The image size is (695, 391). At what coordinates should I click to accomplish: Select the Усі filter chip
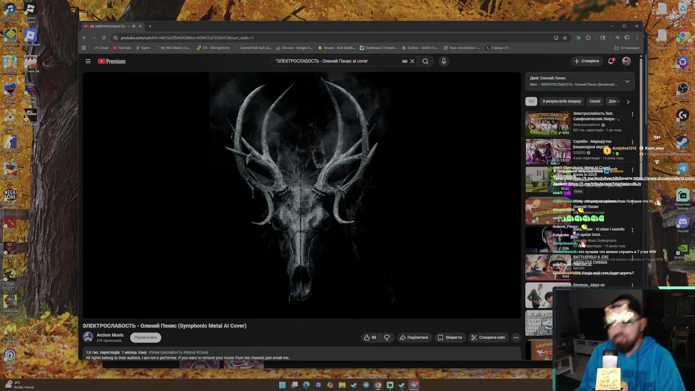coord(531,101)
